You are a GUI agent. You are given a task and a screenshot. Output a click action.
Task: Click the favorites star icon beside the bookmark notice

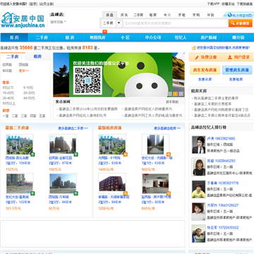[193, 48]
